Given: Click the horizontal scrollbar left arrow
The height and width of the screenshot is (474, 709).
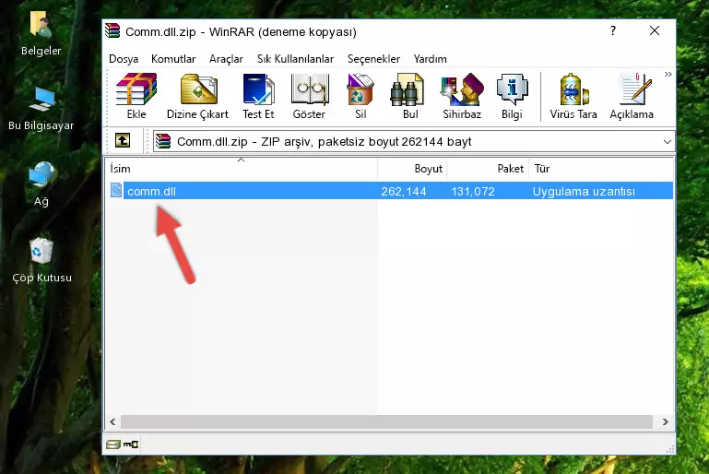Looking at the screenshot, I should tap(113, 421).
